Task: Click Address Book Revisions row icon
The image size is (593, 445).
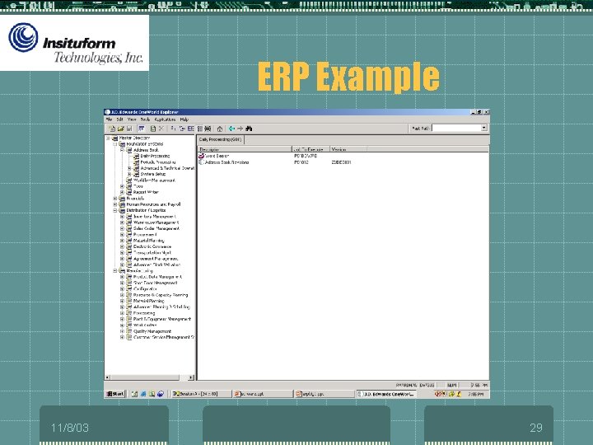Action: pyautogui.click(x=202, y=162)
